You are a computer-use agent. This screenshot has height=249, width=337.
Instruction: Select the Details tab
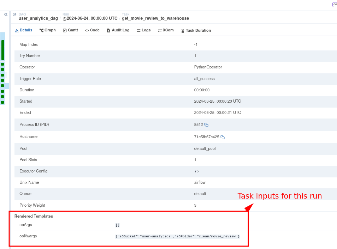point(23,30)
